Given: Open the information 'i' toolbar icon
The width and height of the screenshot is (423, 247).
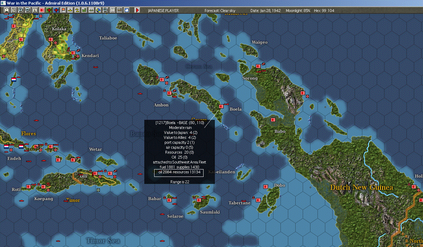Looking at the screenshot, I should click(x=35, y=10).
